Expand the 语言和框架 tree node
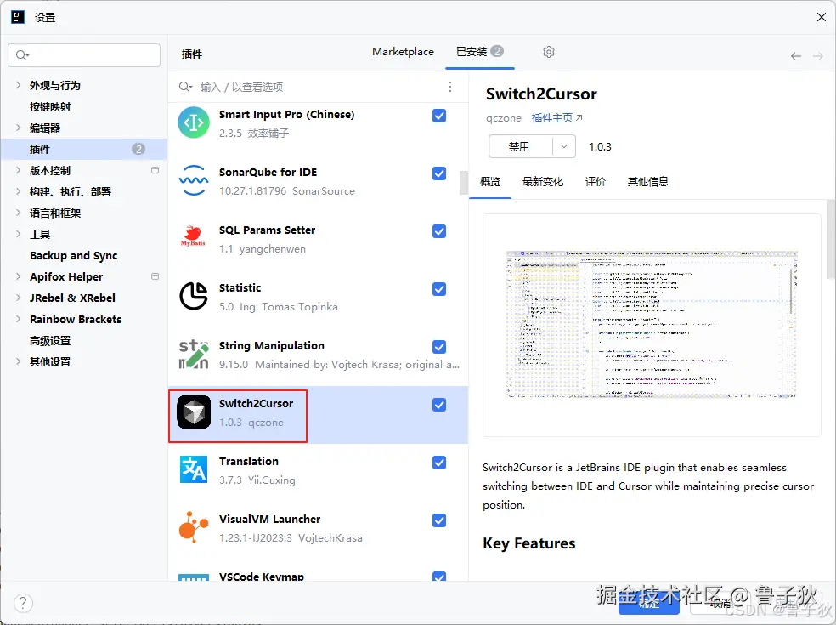This screenshot has width=836, height=625. point(18,213)
